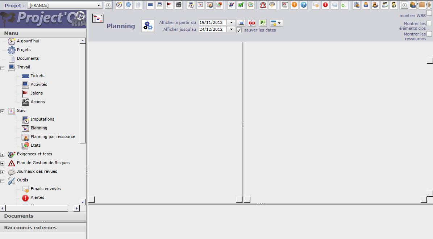This screenshot has height=239, width=433.
Task: Expand Plan de Gestion de Risques node
Action: [3, 164]
